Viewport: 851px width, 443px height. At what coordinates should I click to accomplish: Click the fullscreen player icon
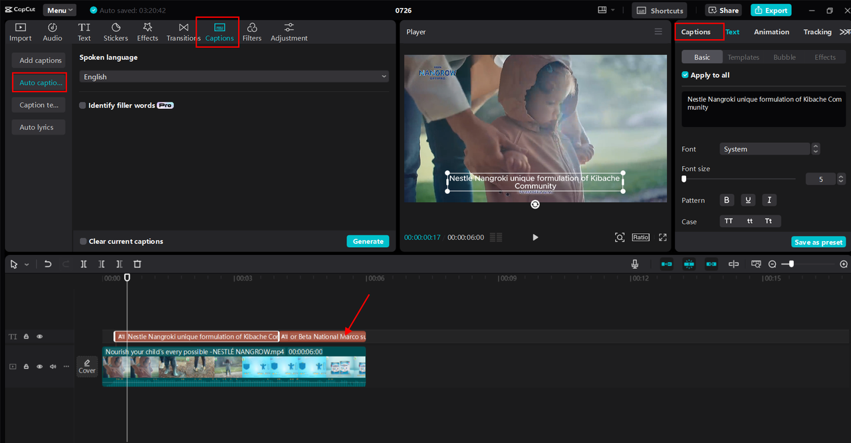click(x=663, y=237)
